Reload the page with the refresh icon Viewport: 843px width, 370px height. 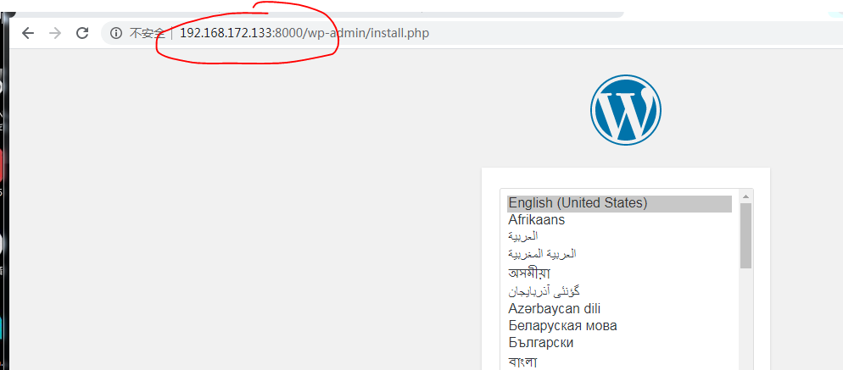tap(81, 33)
